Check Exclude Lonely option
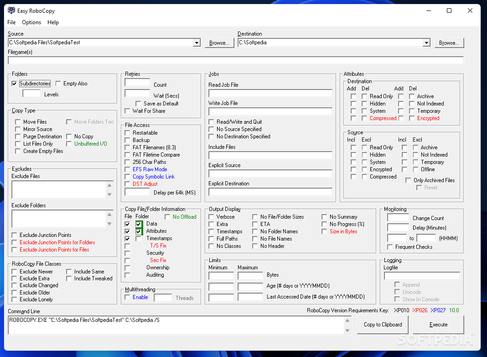 pos(14,299)
